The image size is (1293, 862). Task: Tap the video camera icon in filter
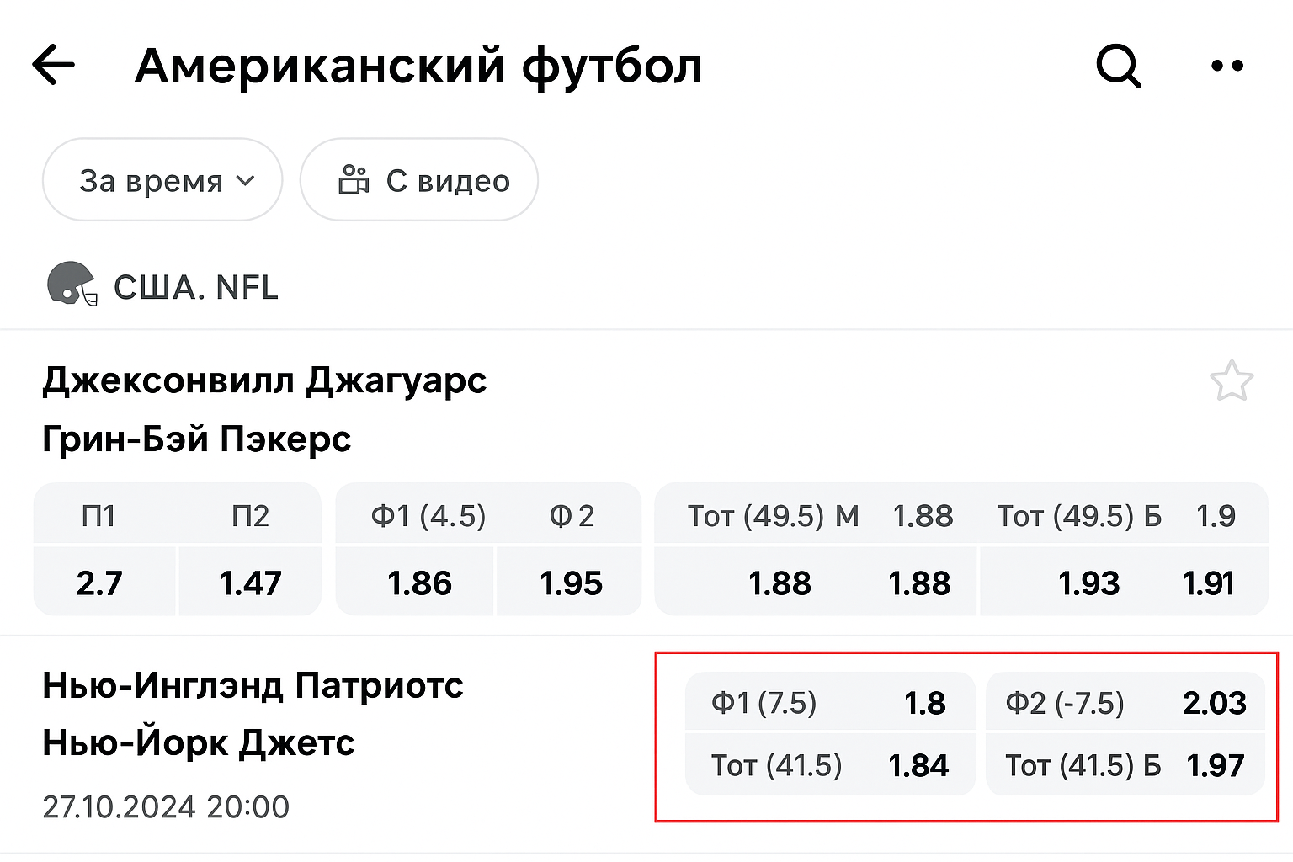point(354,180)
